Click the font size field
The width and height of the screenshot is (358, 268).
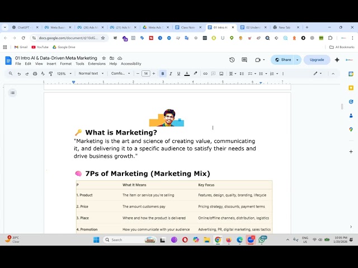point(145,73)
